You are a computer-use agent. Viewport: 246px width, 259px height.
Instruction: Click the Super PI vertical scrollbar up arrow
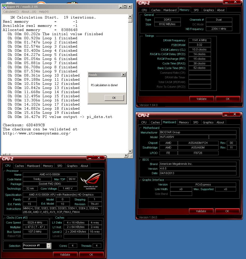coord(130,16)
